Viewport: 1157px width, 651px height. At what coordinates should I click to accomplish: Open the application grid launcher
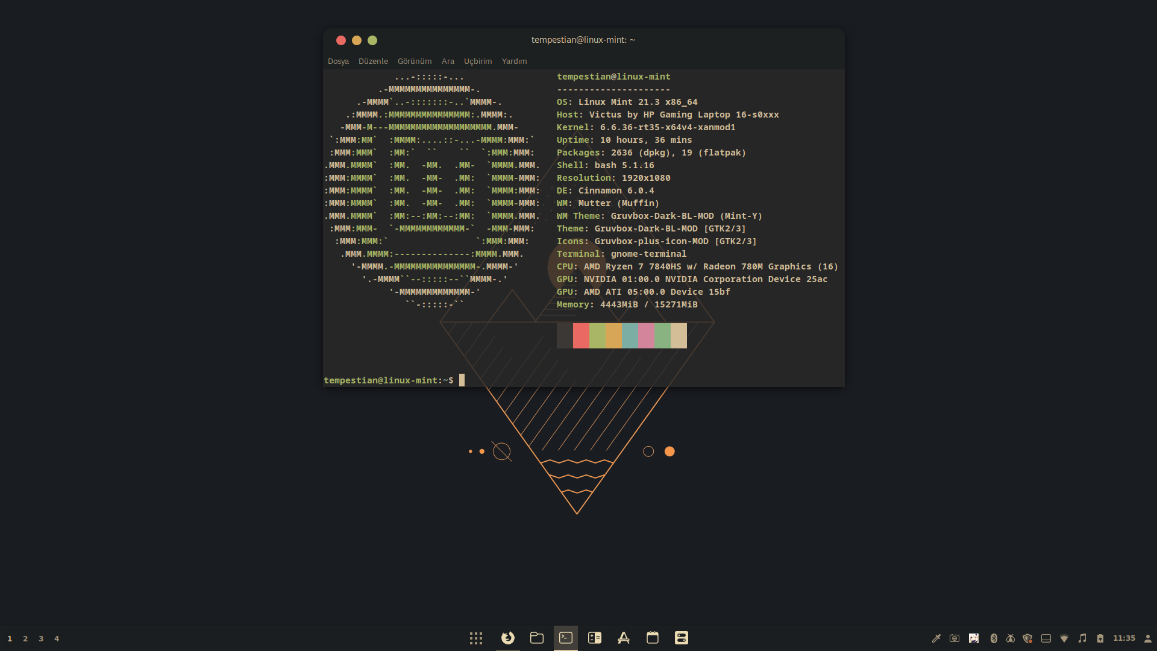click(476, 638)
